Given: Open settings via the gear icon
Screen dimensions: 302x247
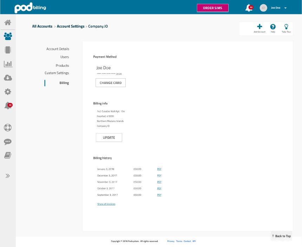Looking at the screenshot, I should pyautogui.click(x=8, y=91).
